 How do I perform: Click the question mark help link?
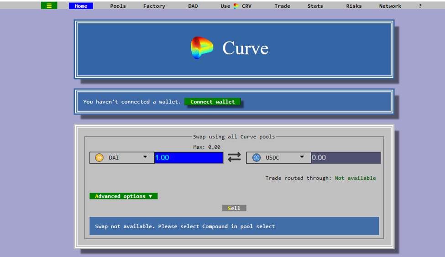tap(420, 6)
